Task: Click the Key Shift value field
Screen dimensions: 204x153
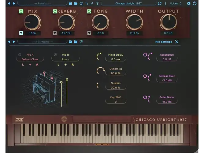Action: click(116, 102)
